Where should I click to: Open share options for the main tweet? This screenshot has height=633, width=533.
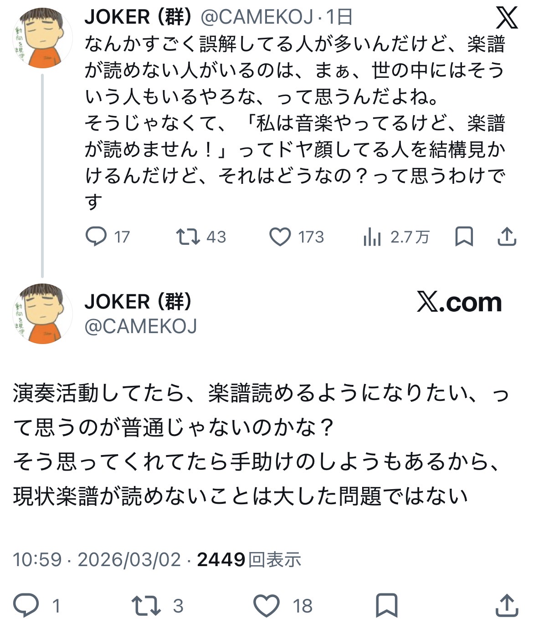click(507, 605)
